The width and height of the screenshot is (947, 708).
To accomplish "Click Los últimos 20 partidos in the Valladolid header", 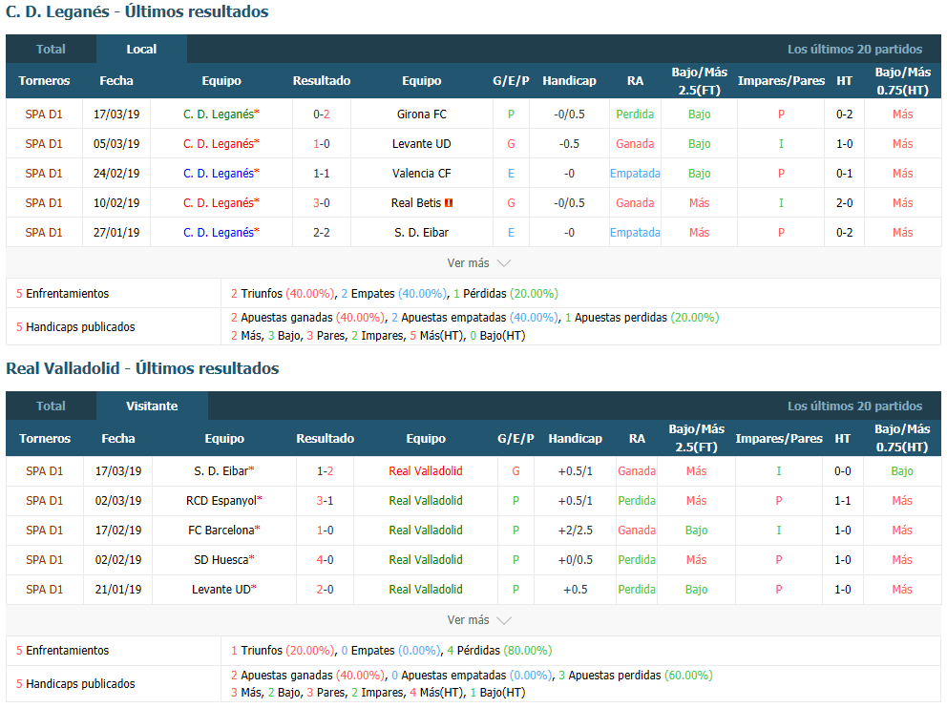I will [x=854, y=406].
